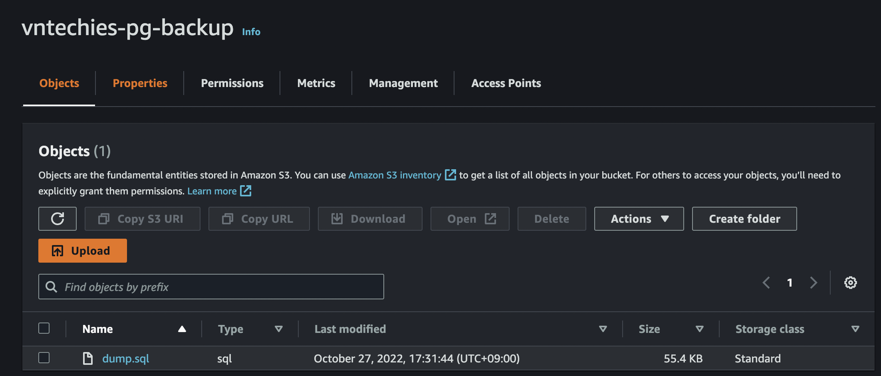Screen dimensions: 881x376
Task: Expand the Actions dropdown menu
Action: tap(639, 219)
